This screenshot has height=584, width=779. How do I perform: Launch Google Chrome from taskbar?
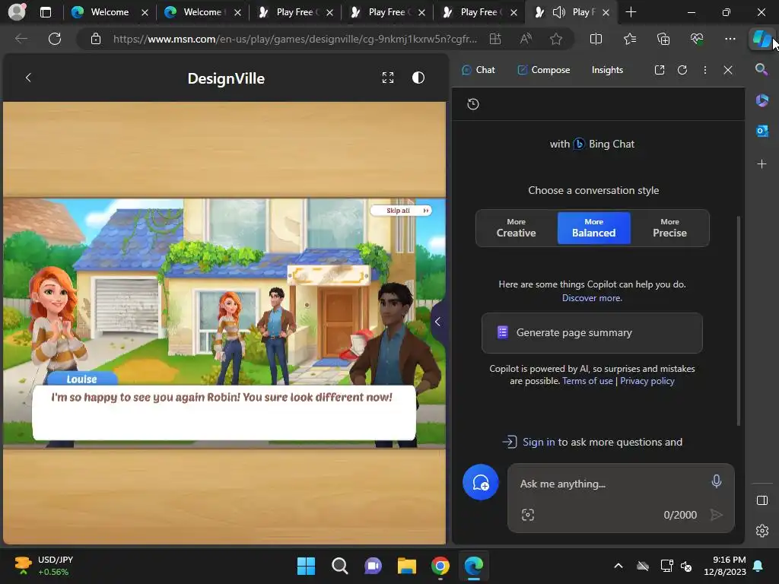440,566
